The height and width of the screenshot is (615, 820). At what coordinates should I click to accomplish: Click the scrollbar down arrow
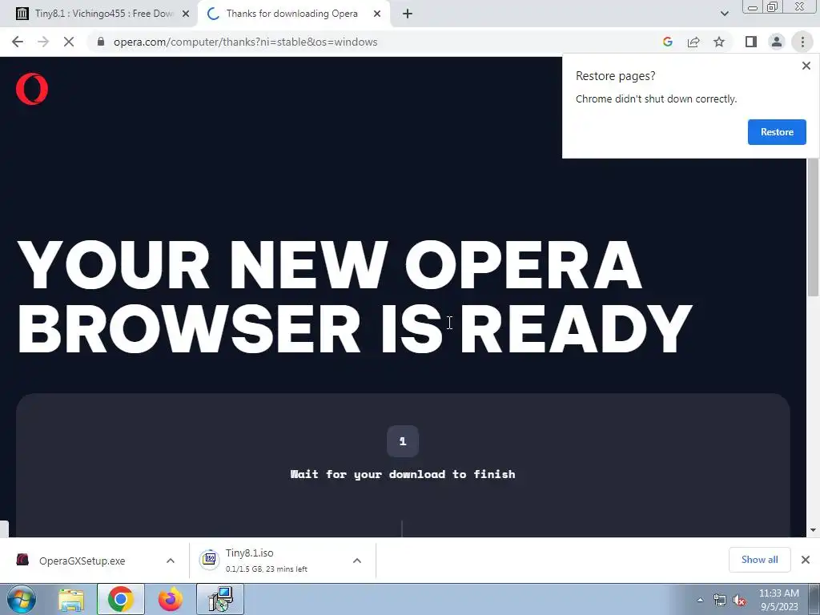click(813, 530)
